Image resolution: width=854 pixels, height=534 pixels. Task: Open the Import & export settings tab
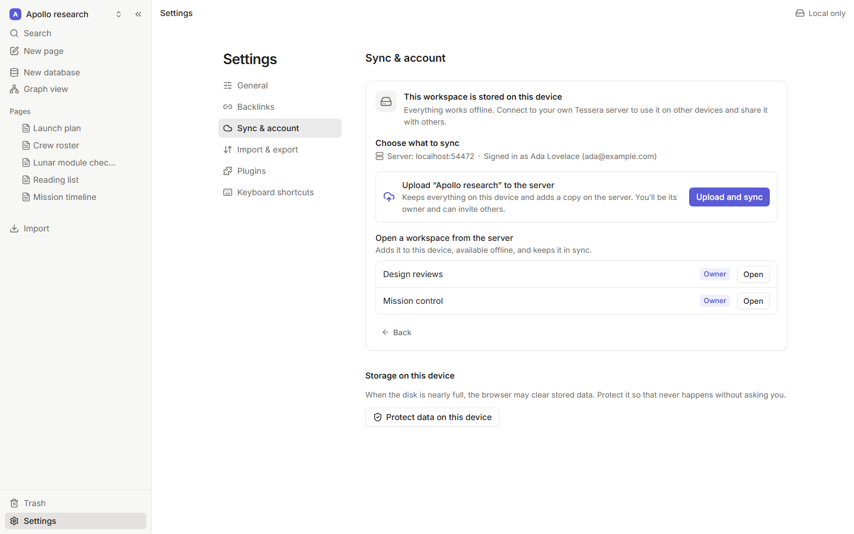tap(280, 150)
